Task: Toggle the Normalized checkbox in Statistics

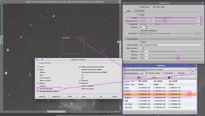Action: (163, 73)
